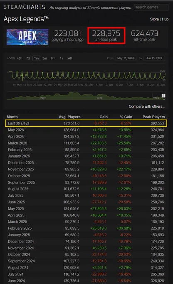Image resolution: width=173 pixels, height=284 pixels.
Task: Click the STEAMCHARTS site logo
Action: 25,7
